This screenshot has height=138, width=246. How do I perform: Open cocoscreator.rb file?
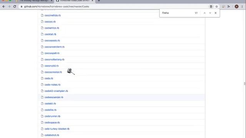coord(53,72)
